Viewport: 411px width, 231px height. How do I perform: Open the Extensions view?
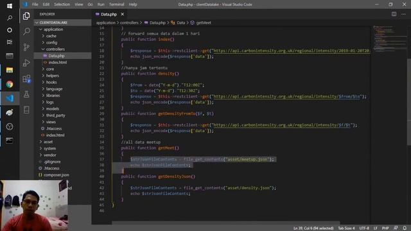point(26,78)
